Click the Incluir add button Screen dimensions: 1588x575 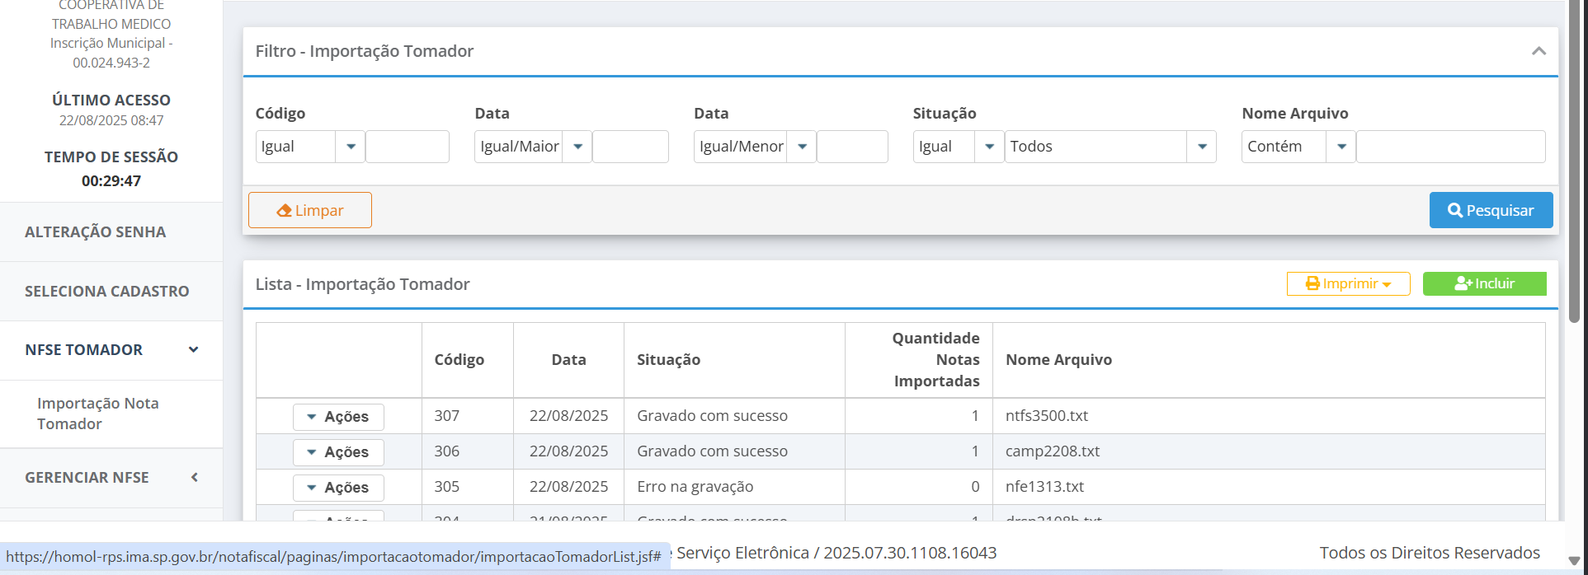(1484, 283)
